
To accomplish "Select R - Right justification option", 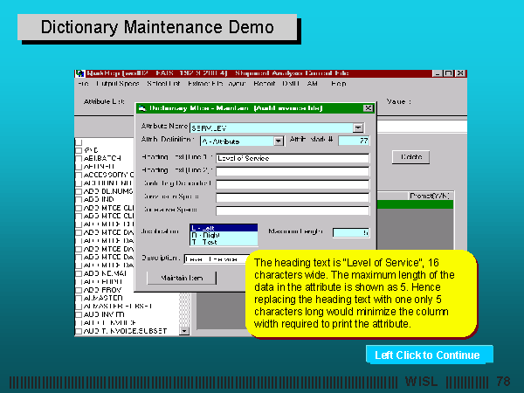I will [224, 235].
